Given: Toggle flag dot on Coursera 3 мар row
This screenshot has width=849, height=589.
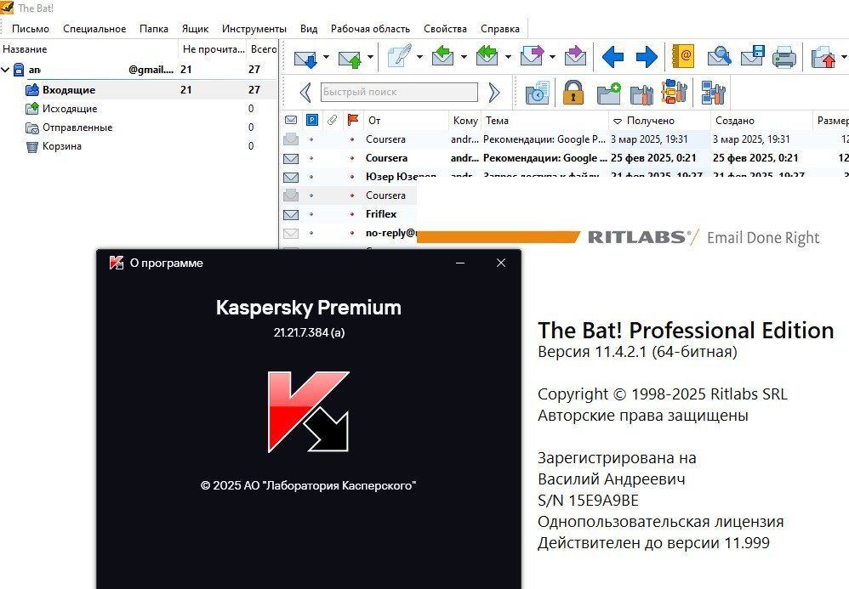Looking at the screenshot, I should [352, 139].
